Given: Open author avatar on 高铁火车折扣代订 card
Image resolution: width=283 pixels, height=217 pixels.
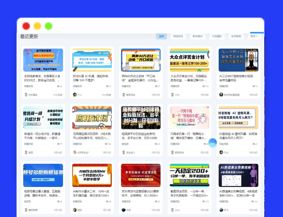Looking at the screenshot, I should point(26,95).
